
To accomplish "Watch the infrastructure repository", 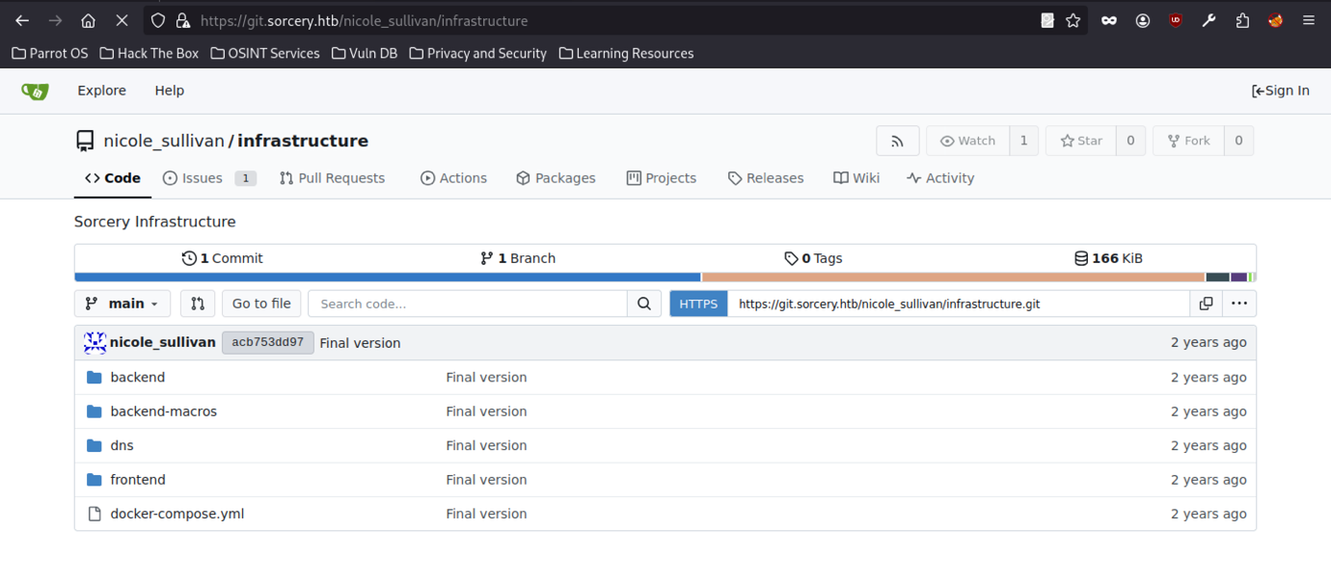I will (967, 141).
